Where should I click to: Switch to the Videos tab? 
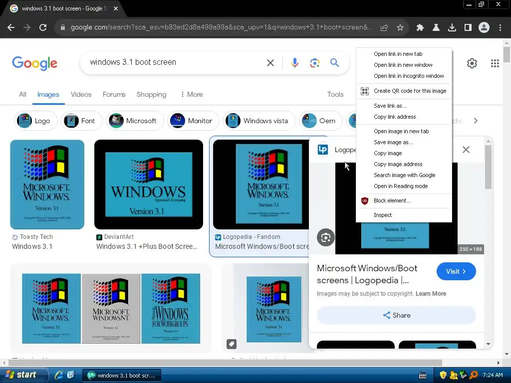(81, 94)
